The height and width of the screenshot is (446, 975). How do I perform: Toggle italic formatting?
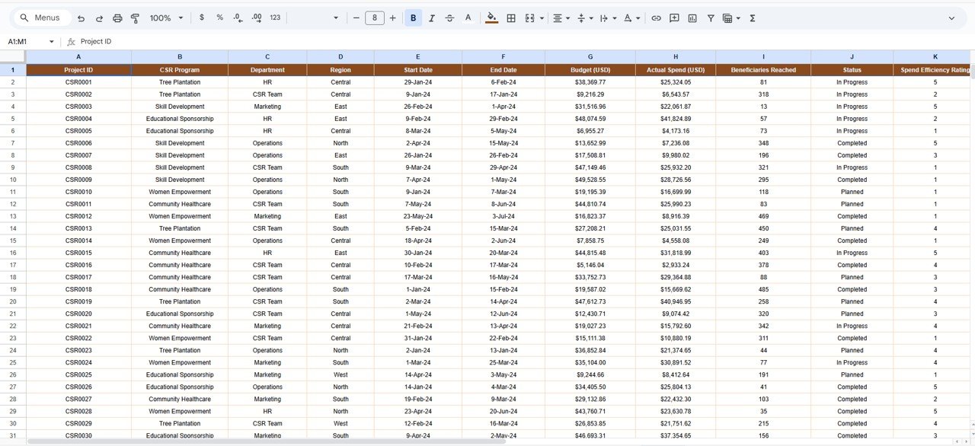(x=432, y=18)
